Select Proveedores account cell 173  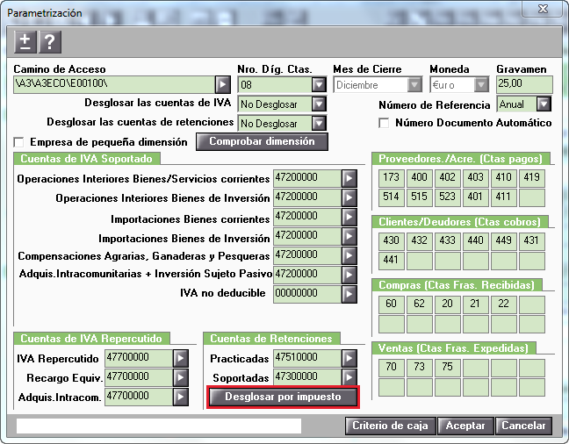click(392, 178)
